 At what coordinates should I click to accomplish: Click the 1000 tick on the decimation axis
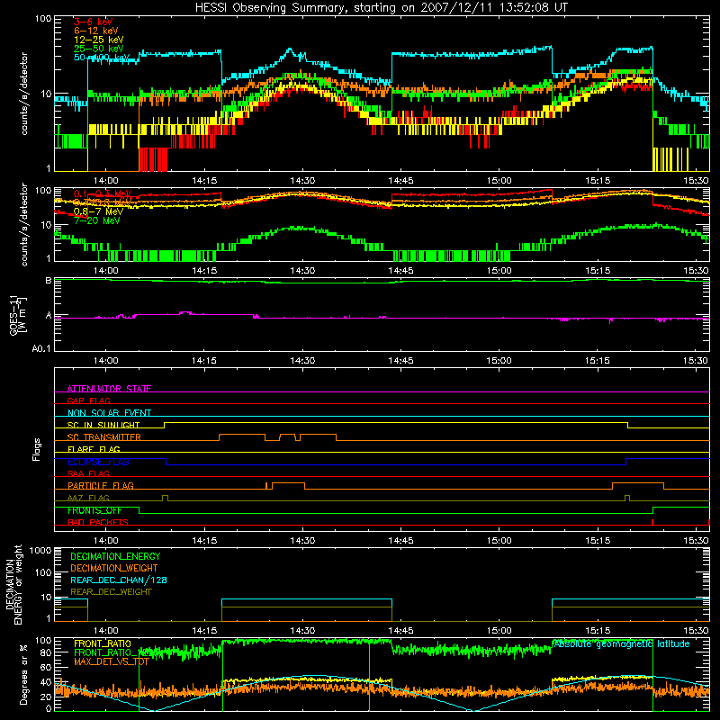coord(40,550)
